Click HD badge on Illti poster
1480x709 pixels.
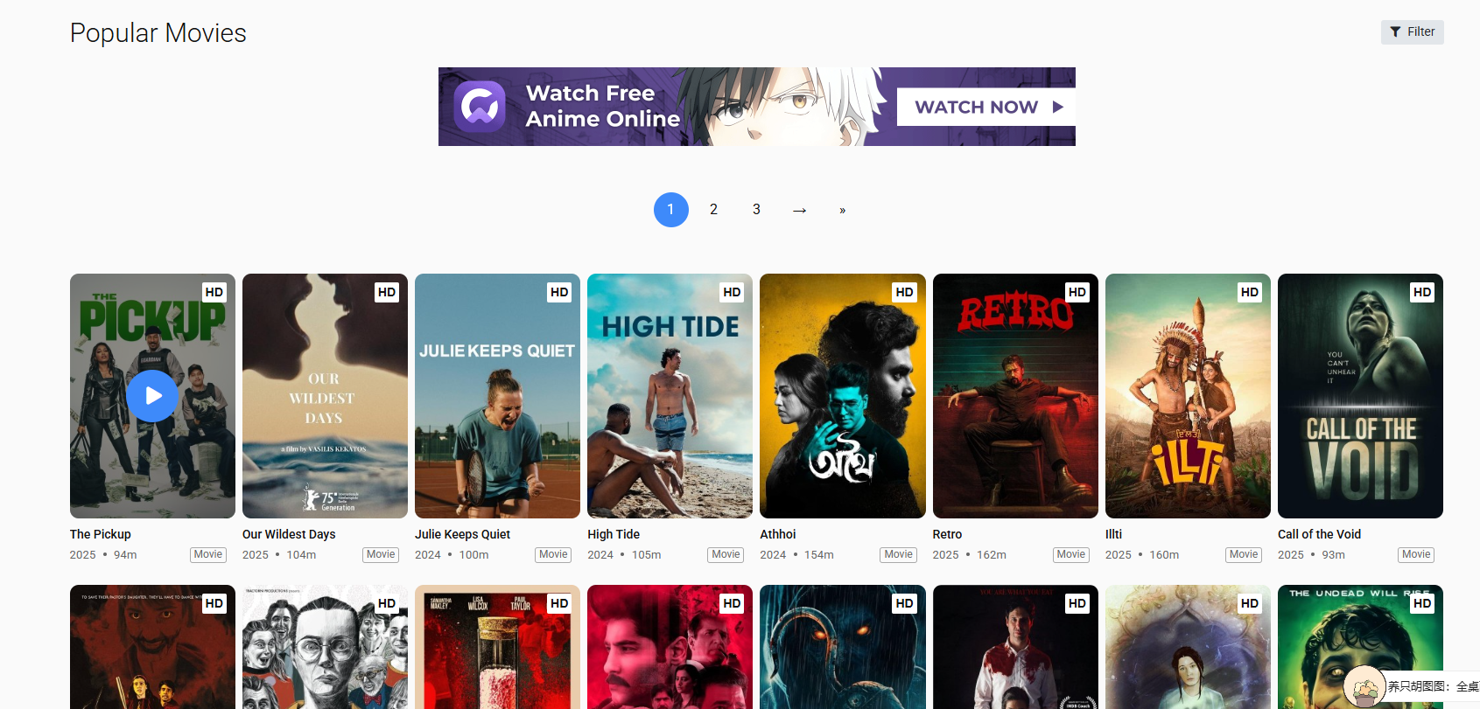point(1250,292)
